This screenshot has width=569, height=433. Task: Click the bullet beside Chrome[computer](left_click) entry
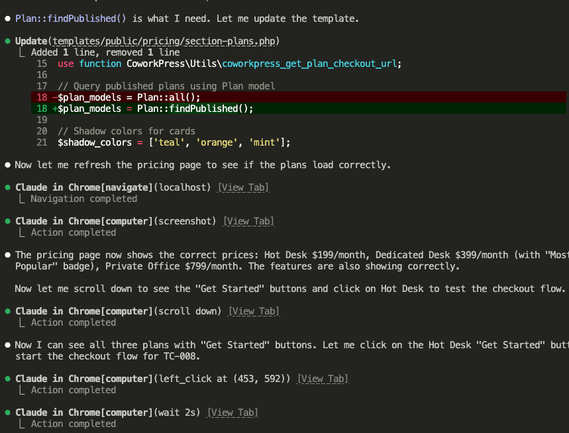[x=7, y=379]
